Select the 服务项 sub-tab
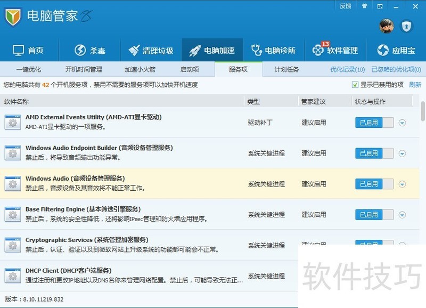This screenshot has width=426, height=308. [x=238, y=70]
